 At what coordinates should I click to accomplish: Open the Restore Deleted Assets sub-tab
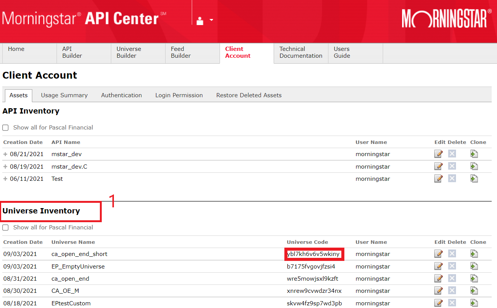[249, 95]
